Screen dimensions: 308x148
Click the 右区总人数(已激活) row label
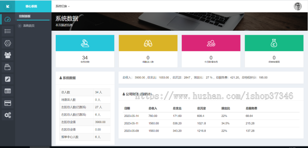click(74, 115)
